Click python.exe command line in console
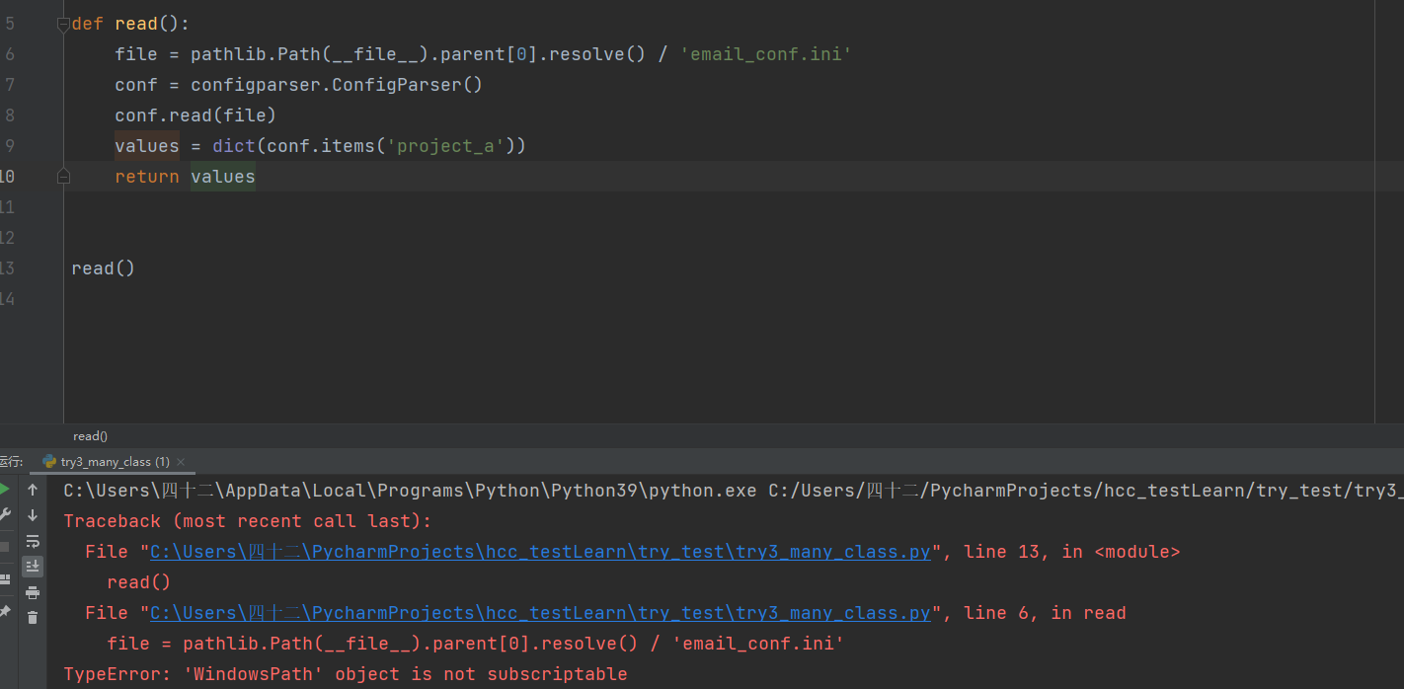Screen dimensions: 1404x689 coord(734,491)
